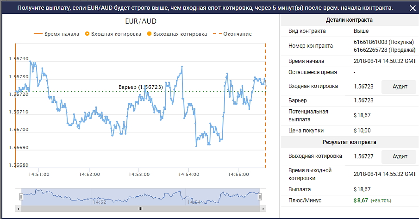Click the Барьер (1.56723) chart label
This screenshot has width=419, height=219.
point(141,87)
